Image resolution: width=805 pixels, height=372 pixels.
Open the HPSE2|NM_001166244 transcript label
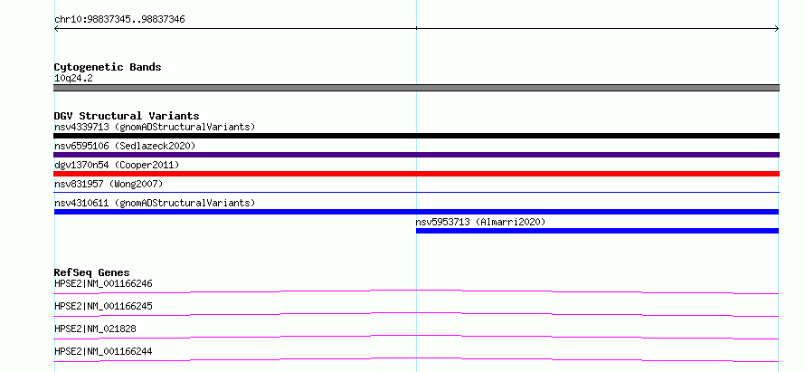point(103,351)
